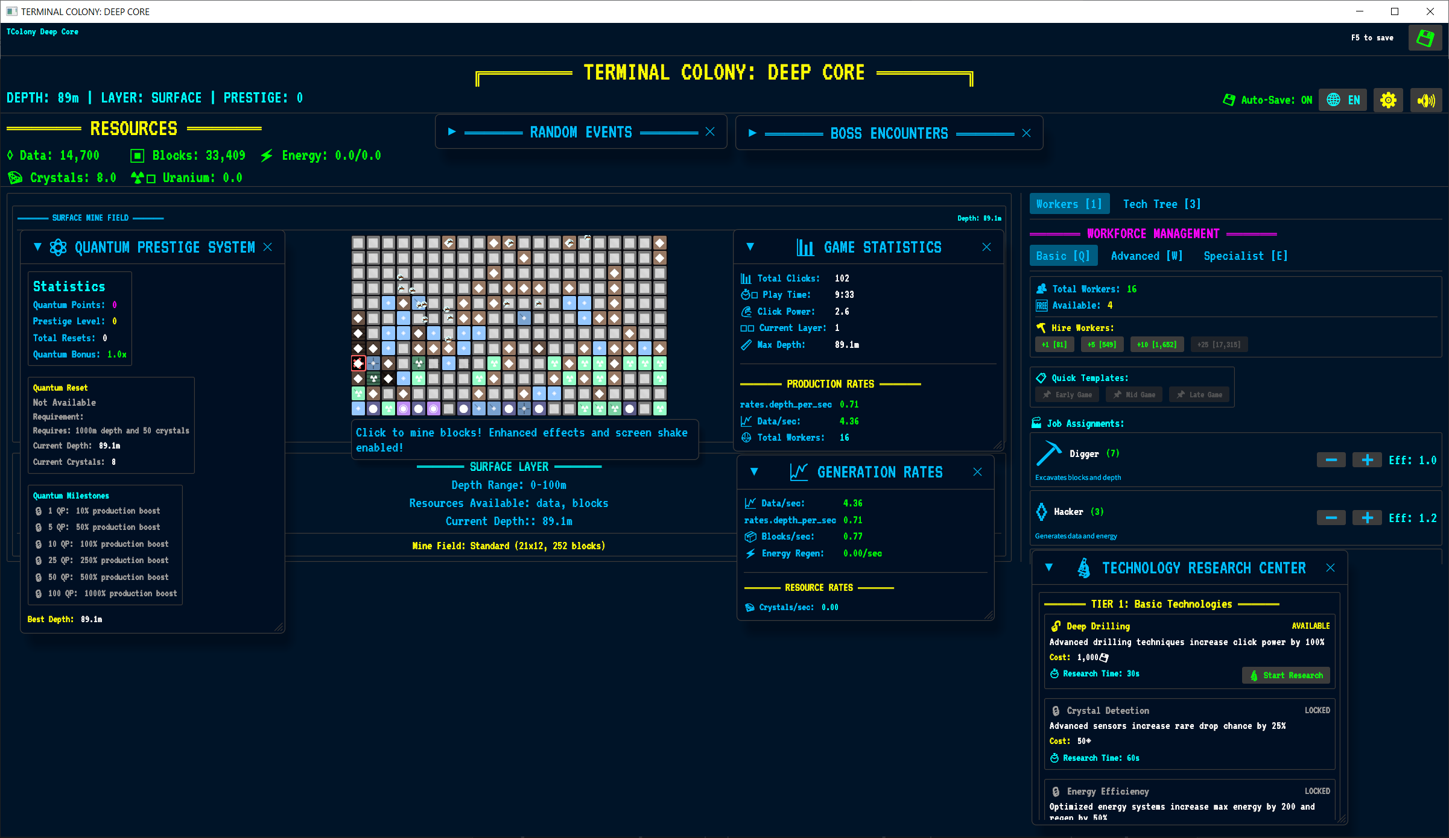This screenshot has height=838, width=1449.
Task: Click the yellow speaker sound icon
Action: tap(1426, 100)
